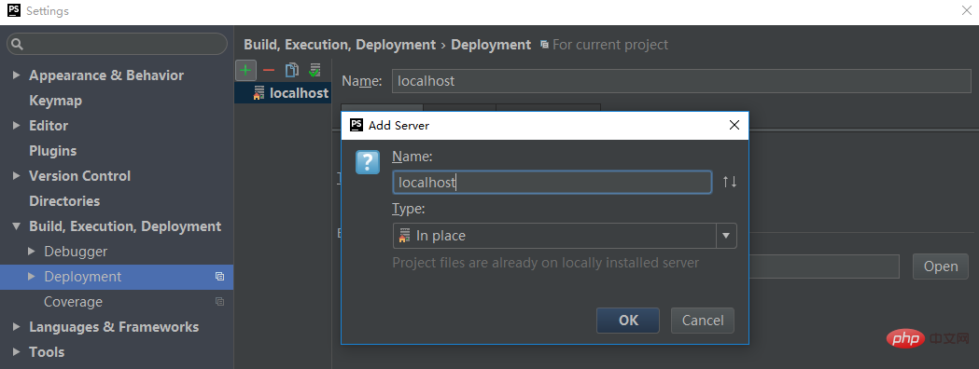
Task: Click the sort arrows icon beside Name field
Action: [x=730, y=182]
